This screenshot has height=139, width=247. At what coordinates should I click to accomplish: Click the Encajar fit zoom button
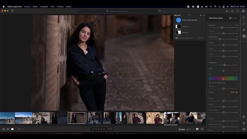pos(181,129)
